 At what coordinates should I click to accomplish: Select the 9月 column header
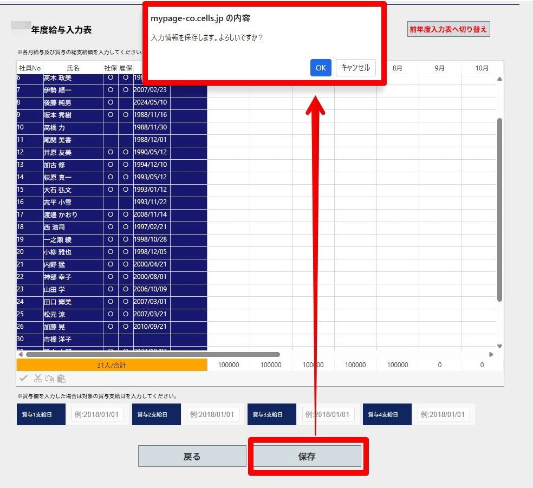(439, 68)
